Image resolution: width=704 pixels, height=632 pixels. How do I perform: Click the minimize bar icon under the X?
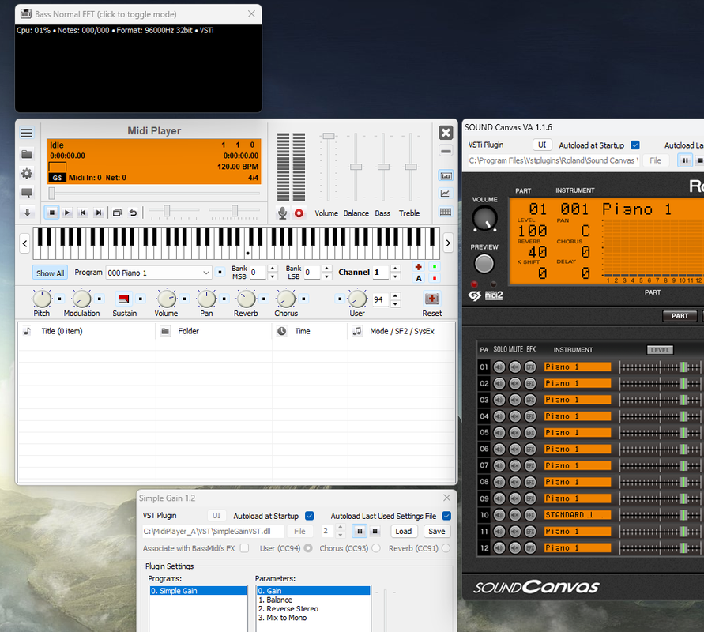tap(446, 152)
